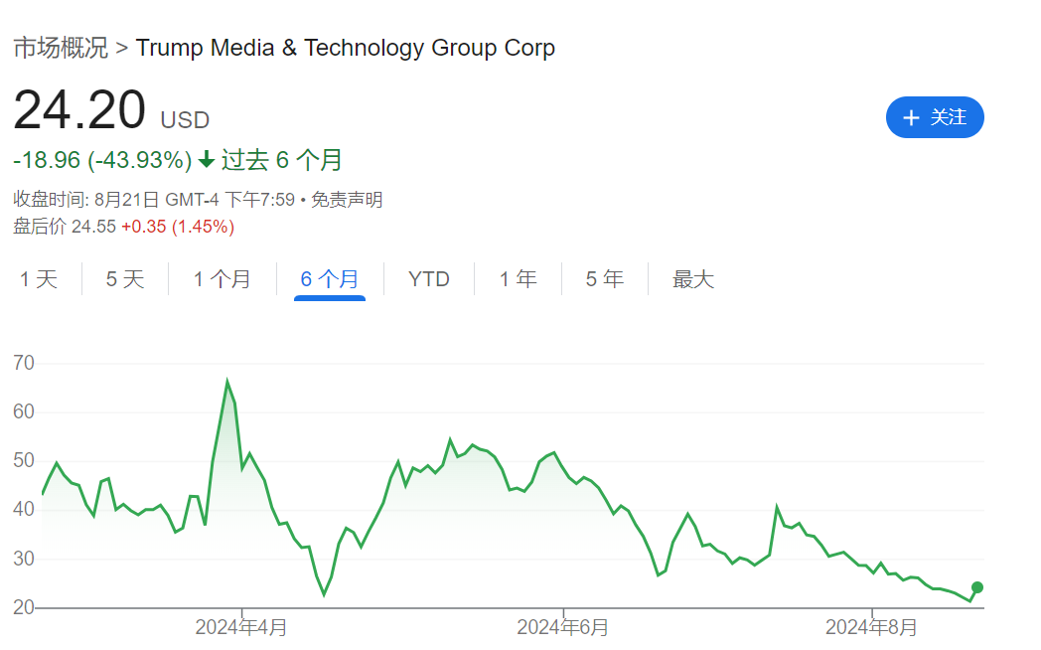
Task: Switch to the 1 天 time range tab
Action: pos(38,279)
